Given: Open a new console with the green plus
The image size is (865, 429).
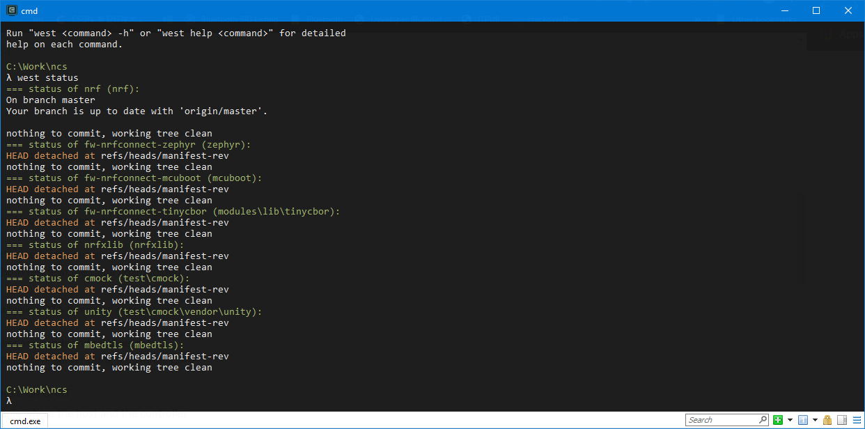Looking at the screenshot, I should click(778, 420).
